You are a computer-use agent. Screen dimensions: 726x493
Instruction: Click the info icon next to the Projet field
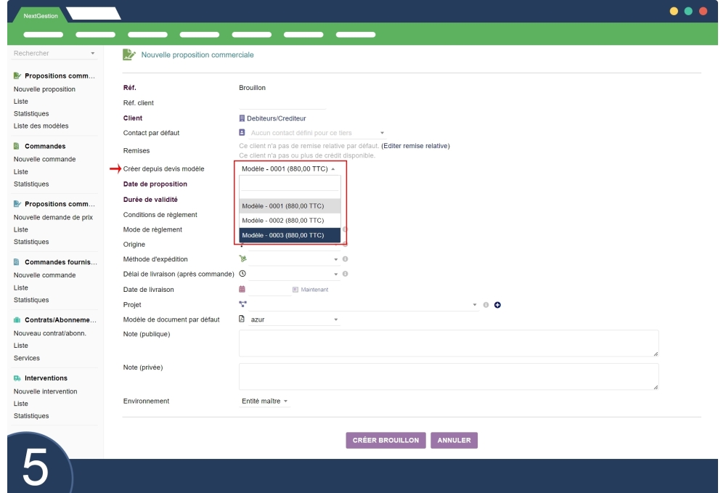click(486, 304)
